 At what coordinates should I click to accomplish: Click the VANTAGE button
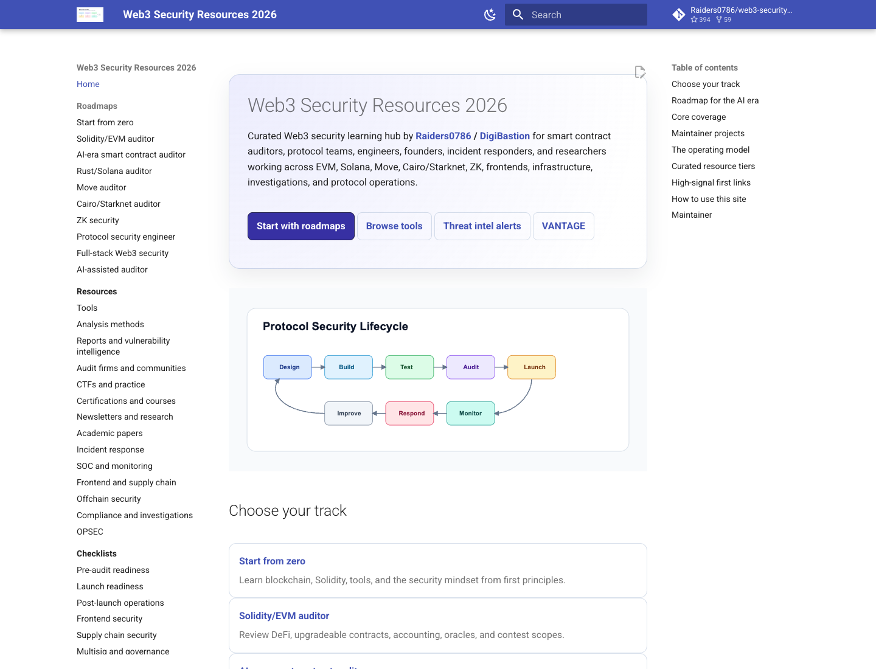tap(563, 226)
